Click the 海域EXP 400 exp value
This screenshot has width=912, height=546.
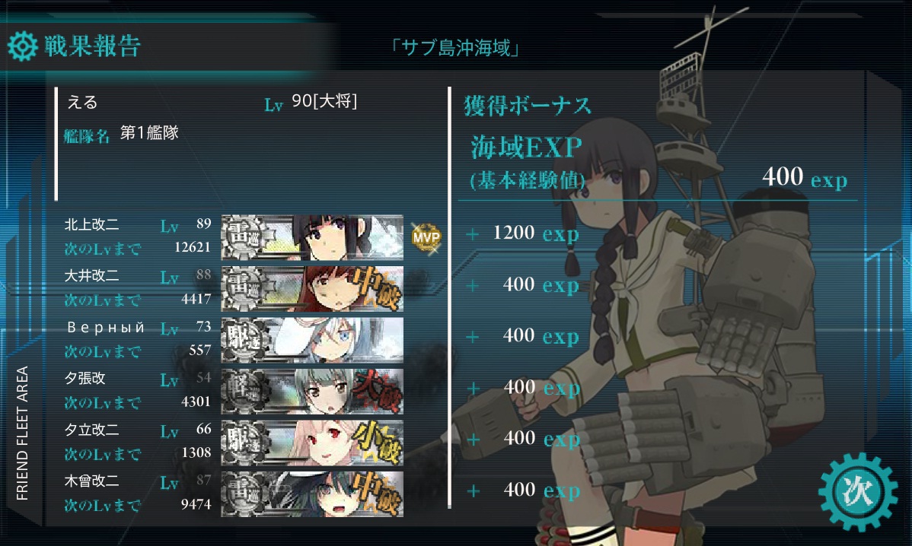[x=805, y=177]
